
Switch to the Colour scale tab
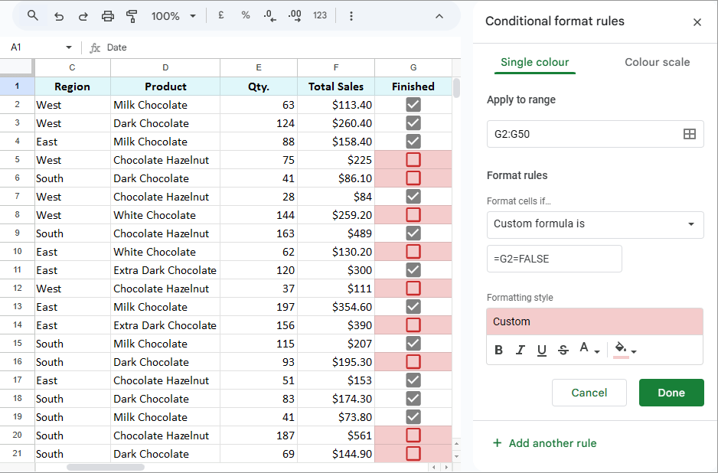657,62
